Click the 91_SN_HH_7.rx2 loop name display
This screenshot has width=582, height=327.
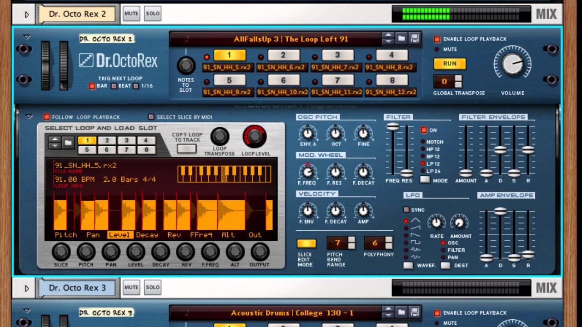[x=337, y=67]
